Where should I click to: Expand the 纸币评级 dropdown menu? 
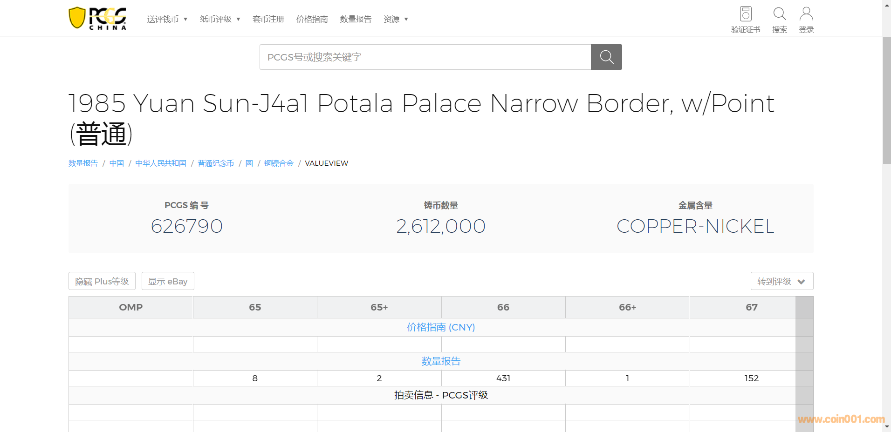tap(220, 19)
